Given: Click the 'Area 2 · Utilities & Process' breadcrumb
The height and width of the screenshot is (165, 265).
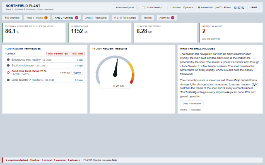Looking at the screenshot, I should pyautogui.click(x=20, y=9).
